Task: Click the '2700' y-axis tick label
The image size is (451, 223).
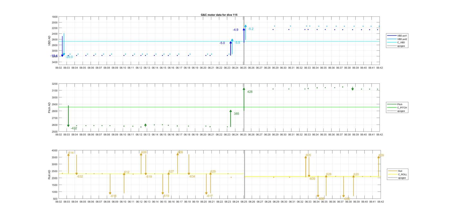Action: [x=55, y=118]
